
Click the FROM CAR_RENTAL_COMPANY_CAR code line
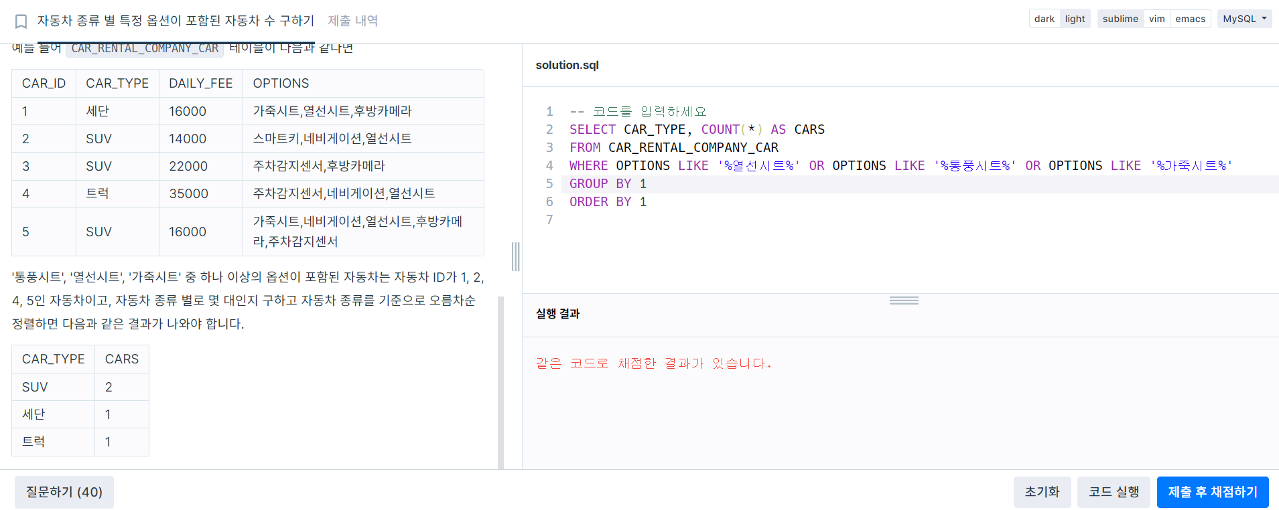pos(673,148)
